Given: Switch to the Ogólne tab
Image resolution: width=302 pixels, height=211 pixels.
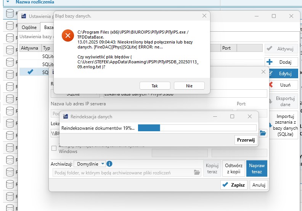Looking at the screenshot, I should click(x=29, y=27).
